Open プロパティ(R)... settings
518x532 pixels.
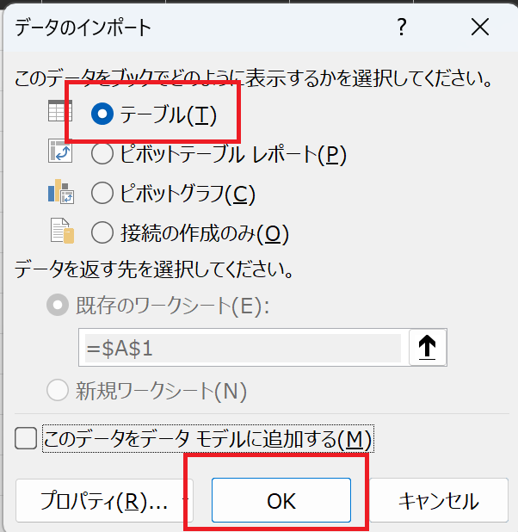pos(103,501)
